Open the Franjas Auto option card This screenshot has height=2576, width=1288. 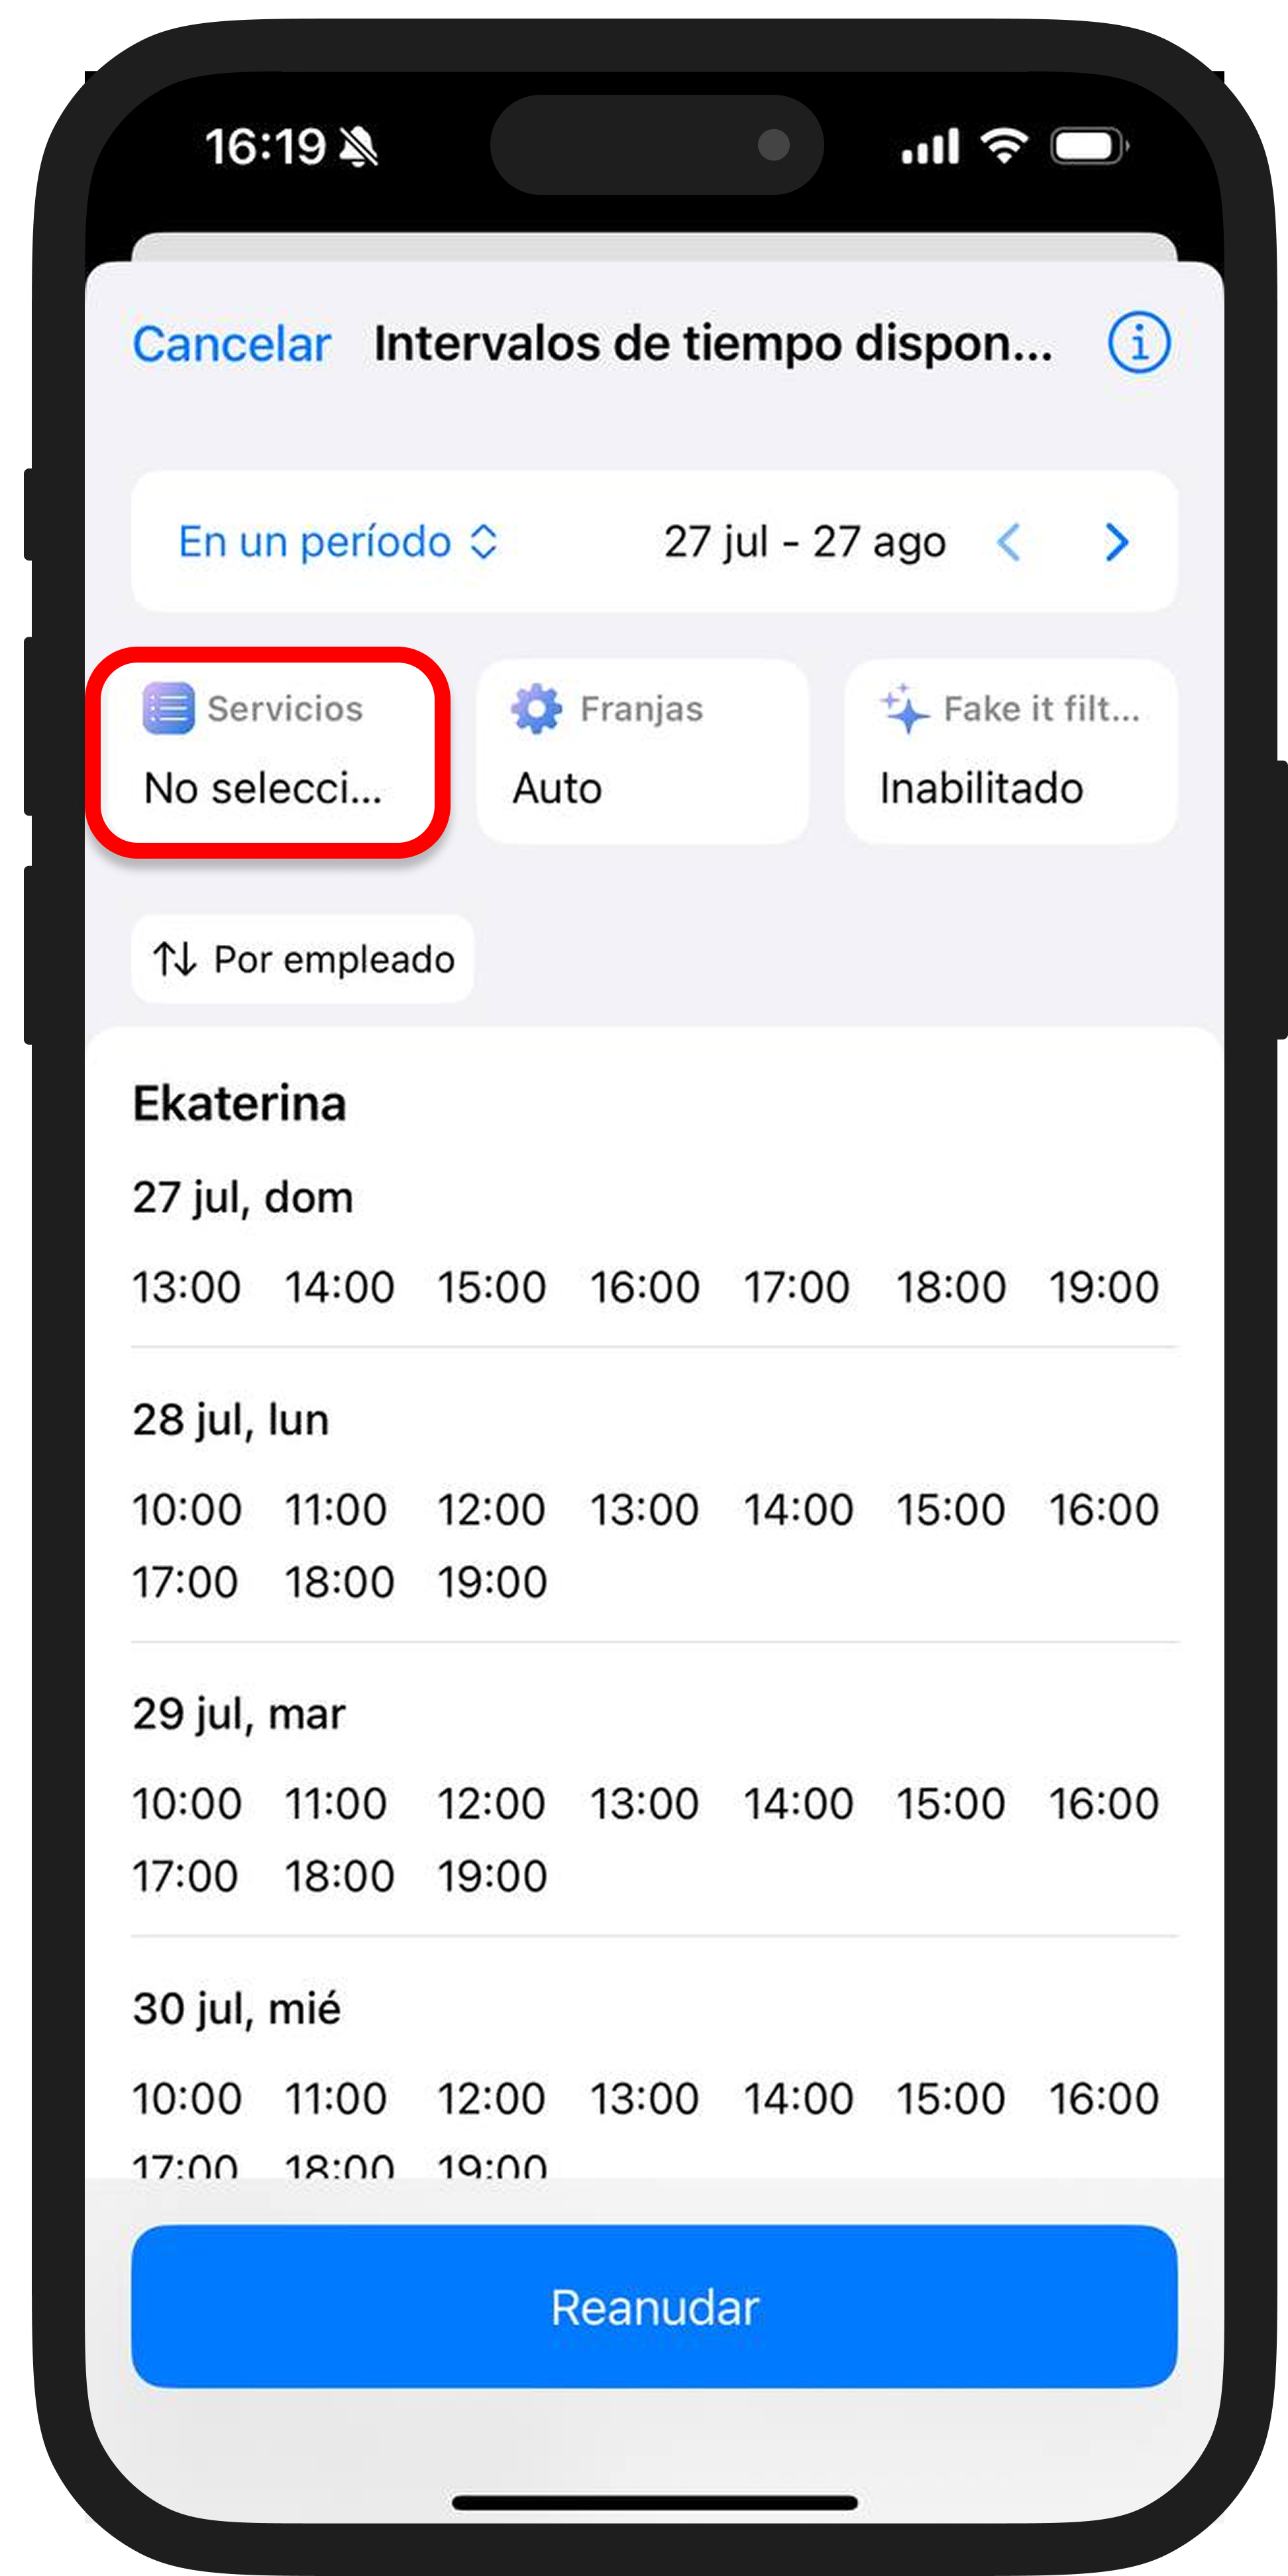pyautogui.click(x=642, y=752)
